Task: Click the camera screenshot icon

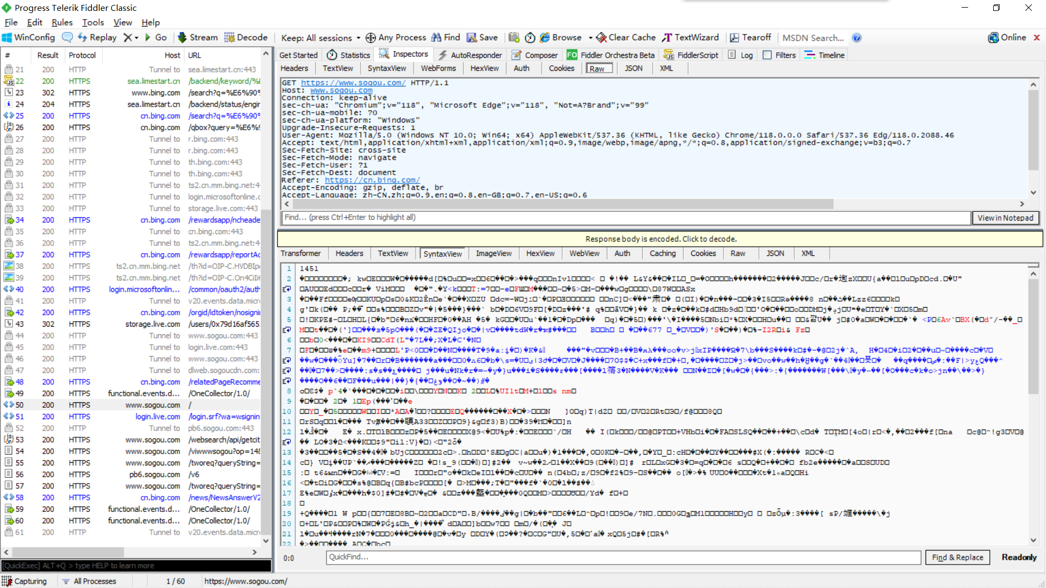Action: (514, 38)
